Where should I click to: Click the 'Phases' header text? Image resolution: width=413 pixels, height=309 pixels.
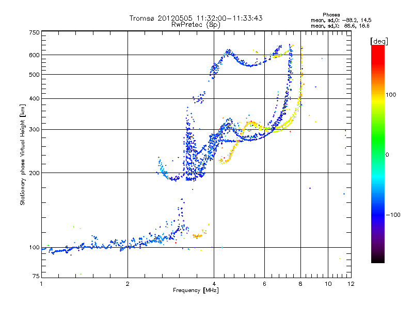[x=331, y=15]
